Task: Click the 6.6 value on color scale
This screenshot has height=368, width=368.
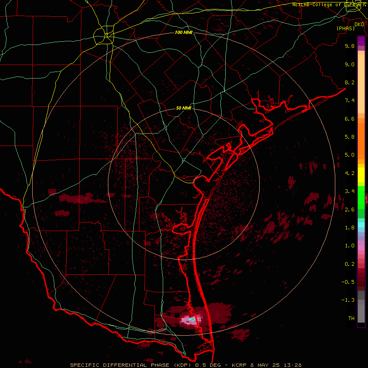Action: point(350,119)
